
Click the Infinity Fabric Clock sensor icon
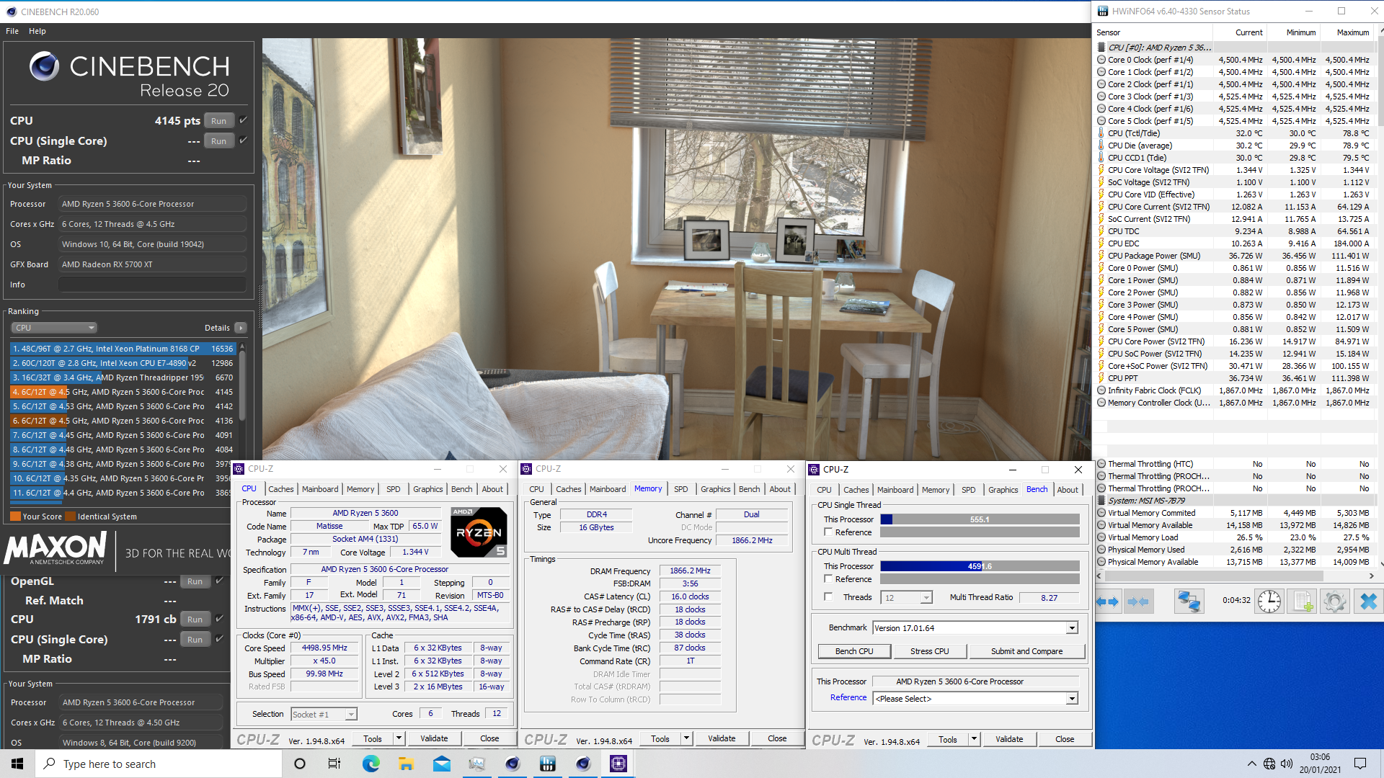click(x=1101, y=390)
